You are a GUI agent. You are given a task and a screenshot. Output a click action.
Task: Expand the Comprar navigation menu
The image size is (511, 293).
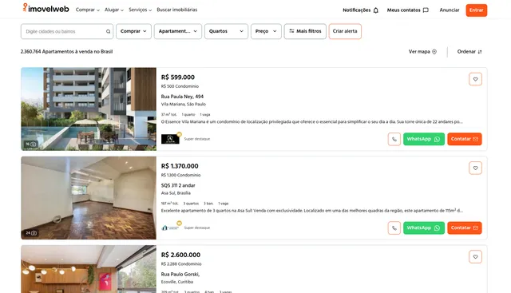(x=88, y=10)
